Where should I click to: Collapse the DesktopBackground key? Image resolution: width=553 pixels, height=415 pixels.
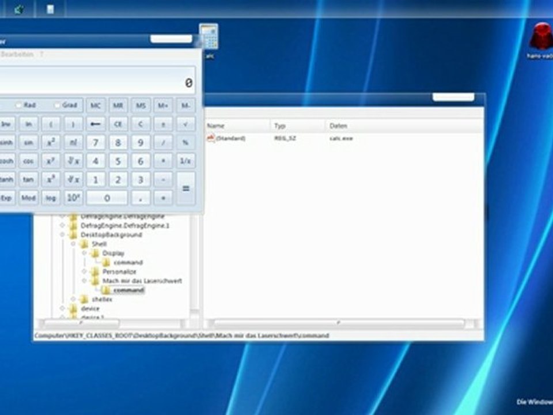tap(62, 235)
